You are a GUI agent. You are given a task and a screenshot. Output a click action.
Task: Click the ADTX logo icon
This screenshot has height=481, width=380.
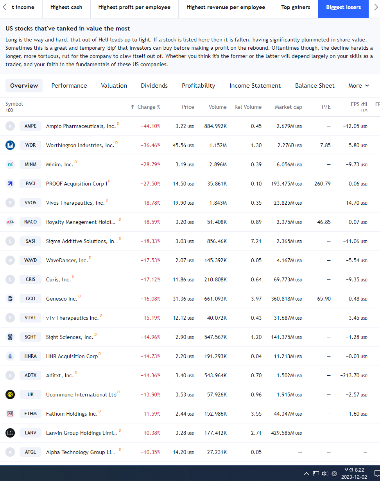pos(10,375)
